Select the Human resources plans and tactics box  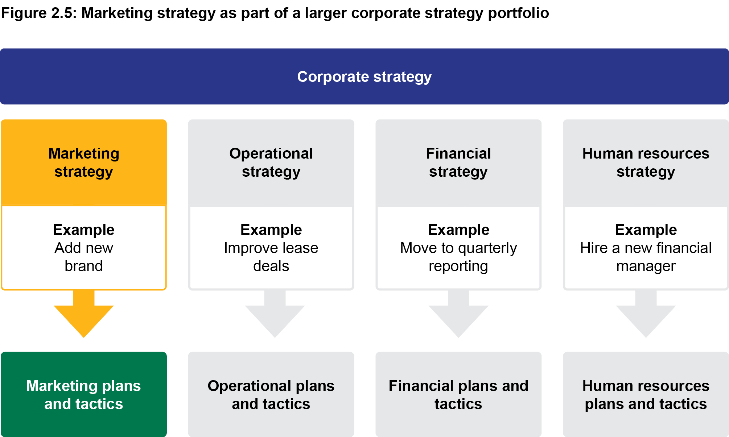(x=646, y=395)
